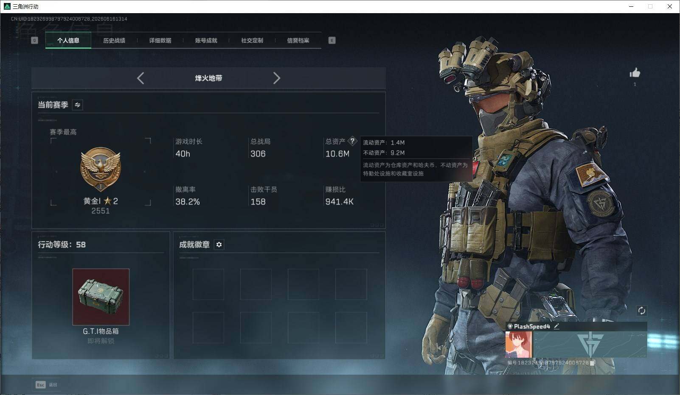680x395 pixels.
Task: Click the 不动资产: 9.2M tooltip line
Action: click(x=384, y=153)
